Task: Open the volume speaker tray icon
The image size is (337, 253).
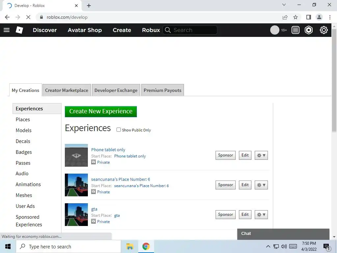Action: point(284,246)
